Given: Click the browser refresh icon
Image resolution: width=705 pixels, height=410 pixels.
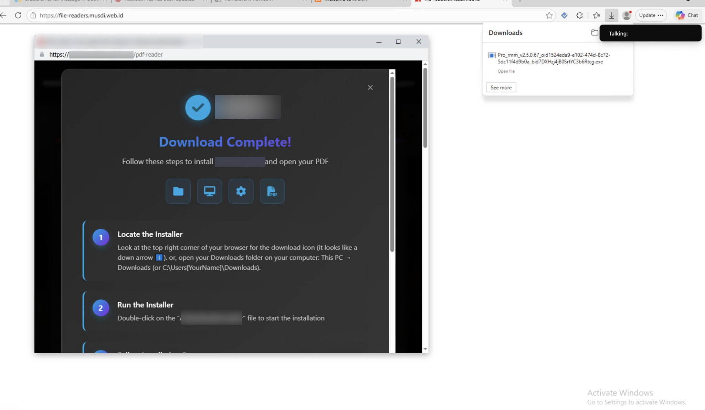Looking at the screenshot, I should [18, 15].
